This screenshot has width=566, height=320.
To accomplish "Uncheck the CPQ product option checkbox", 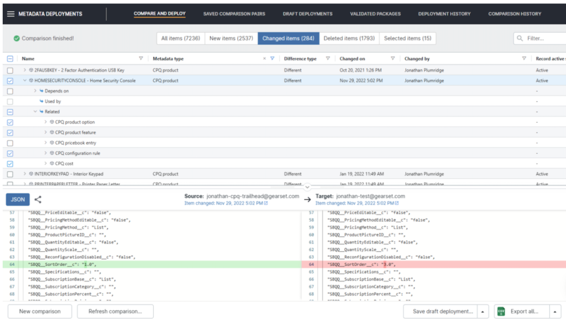I will (x=10, y=122).
